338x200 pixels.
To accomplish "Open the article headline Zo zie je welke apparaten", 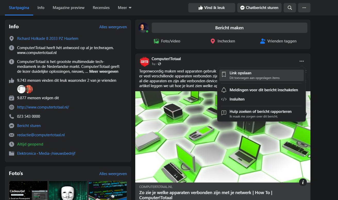I will (x=206, y=195).
